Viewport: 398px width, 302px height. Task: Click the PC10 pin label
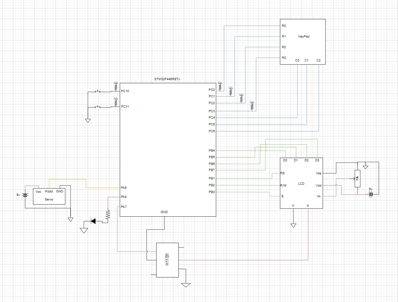pos(125,91)
